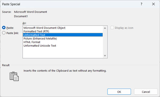The height and width of the screenshot is (97, 160).
Task: Select HTML Format in the list
Action: [x=63, y=42]
